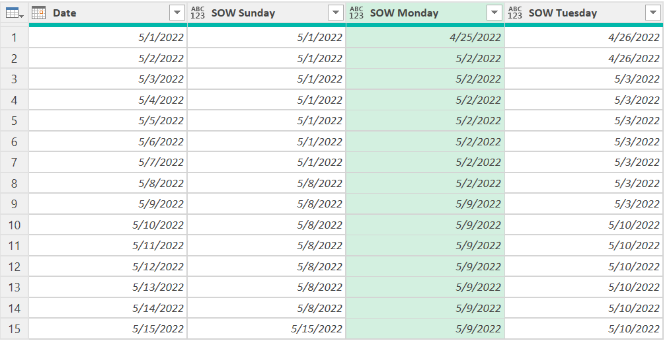This screenshot has height=343, width=667.
Task: Click Date cell 5/5/2022
Action: [x=108, y=121]
